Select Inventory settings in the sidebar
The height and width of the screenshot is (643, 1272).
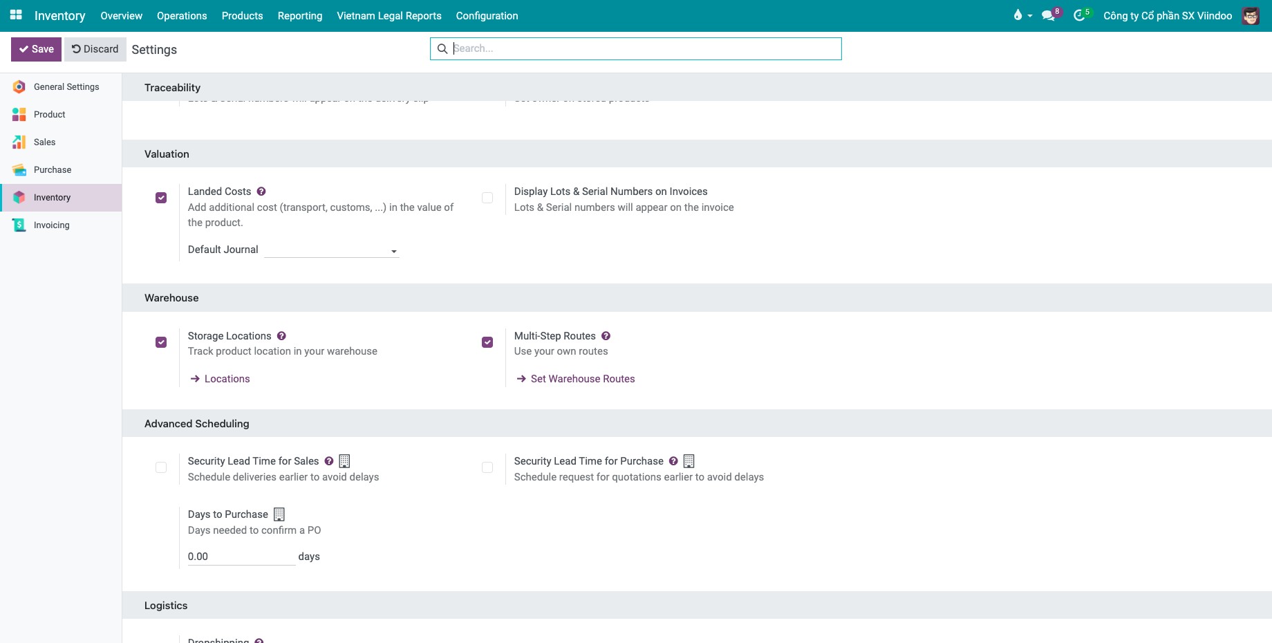pyautogui.click(x=61, y=198)
